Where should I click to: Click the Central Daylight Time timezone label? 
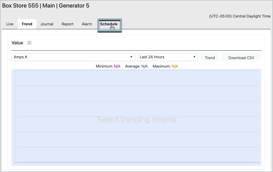pos(240,16)
